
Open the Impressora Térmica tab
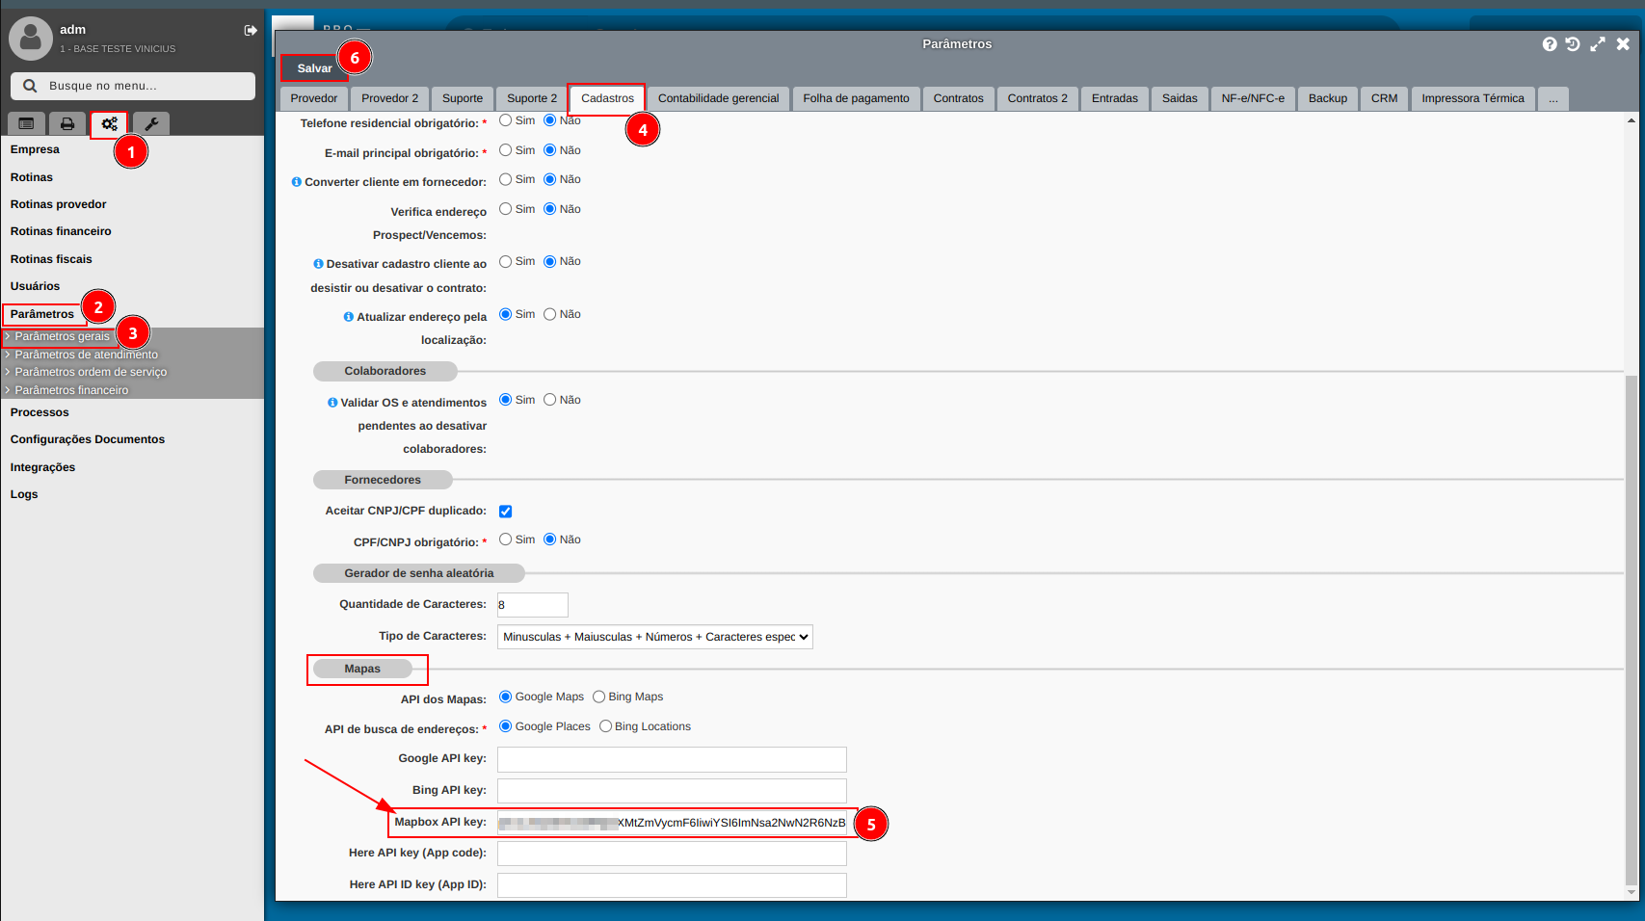click(1473, 98)
